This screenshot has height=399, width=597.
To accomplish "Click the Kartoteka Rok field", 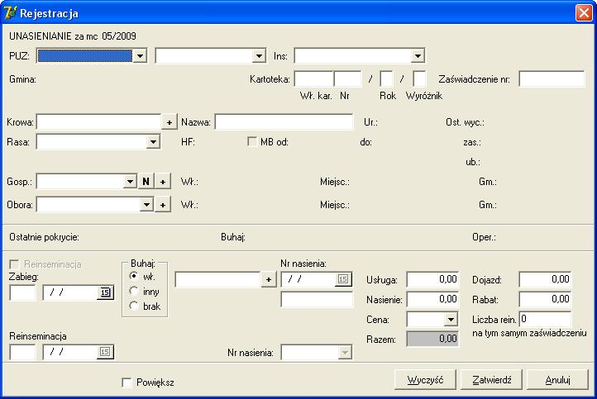I will tap(386, 79).
